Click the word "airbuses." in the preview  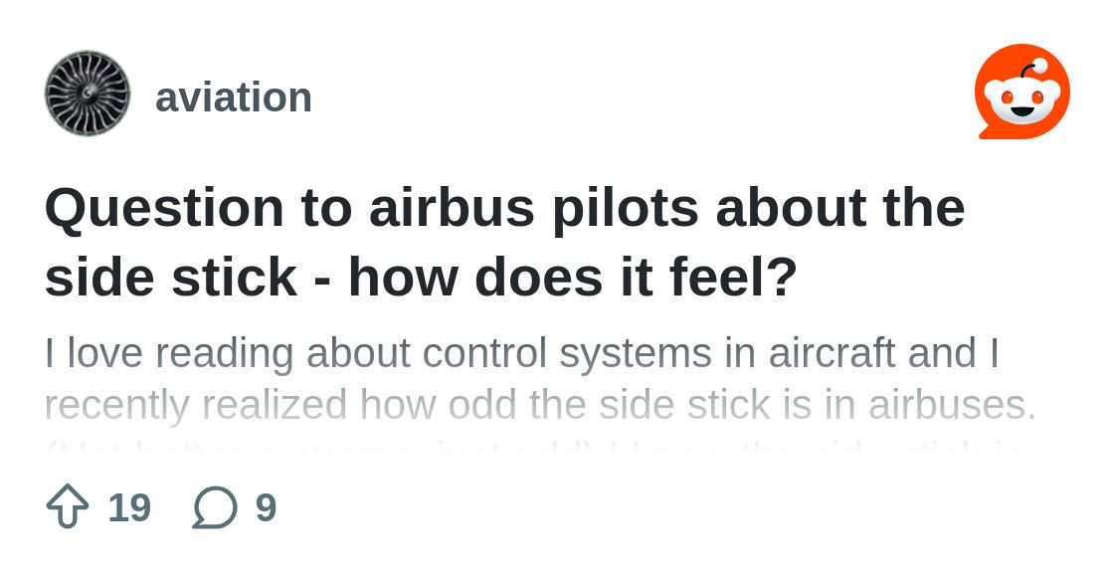952,405
